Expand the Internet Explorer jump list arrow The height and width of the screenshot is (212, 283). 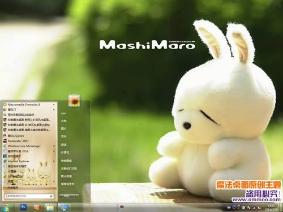pos(54,161)
